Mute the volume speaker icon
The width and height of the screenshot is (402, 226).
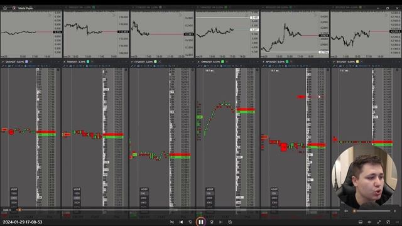tap(346, 211)
